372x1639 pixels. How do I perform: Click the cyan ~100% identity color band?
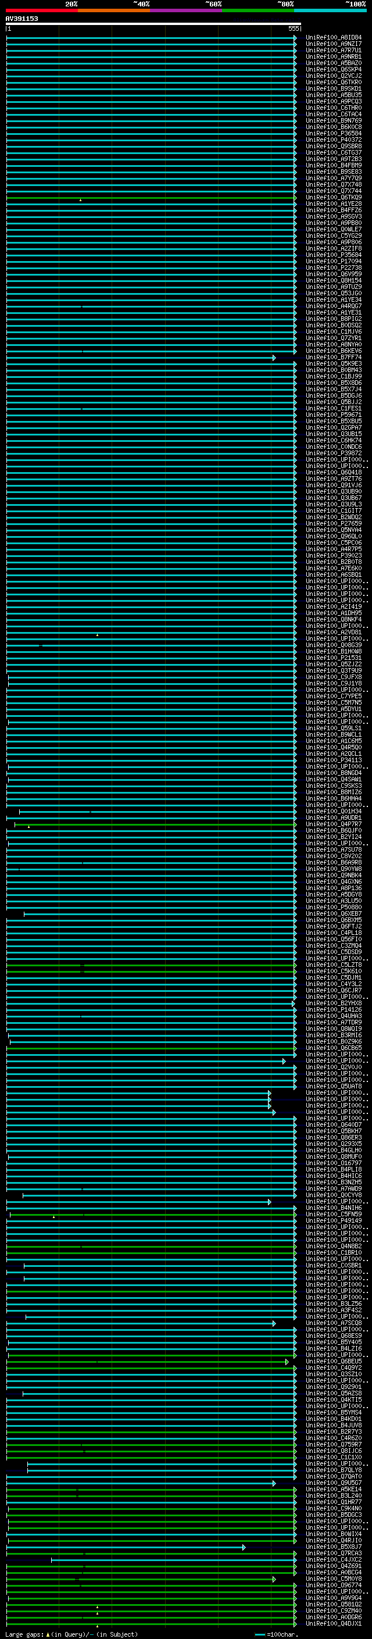point(330,10)
